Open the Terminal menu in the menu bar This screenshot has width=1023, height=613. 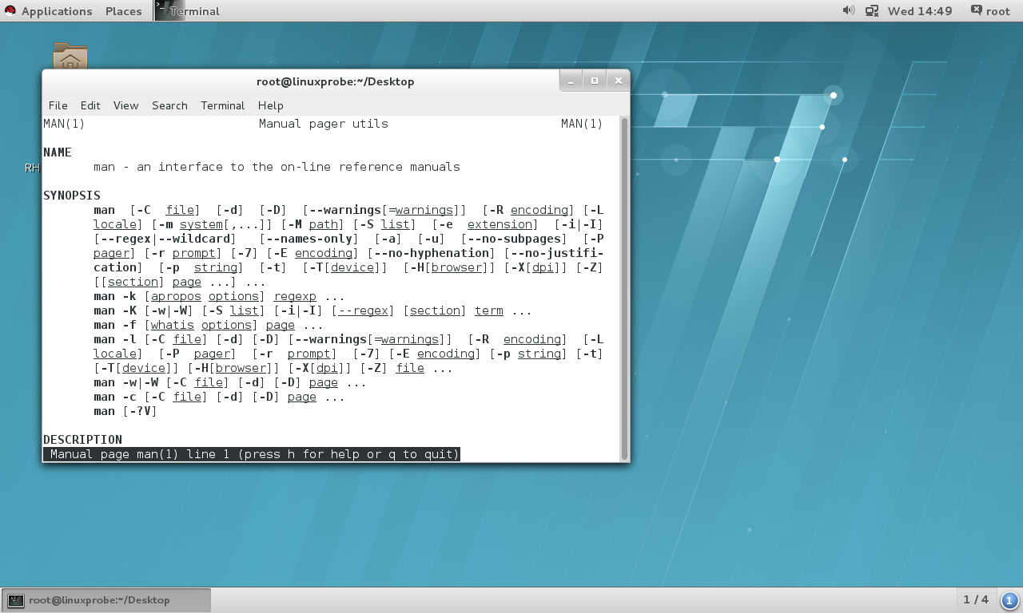click(x=222, y=105)
